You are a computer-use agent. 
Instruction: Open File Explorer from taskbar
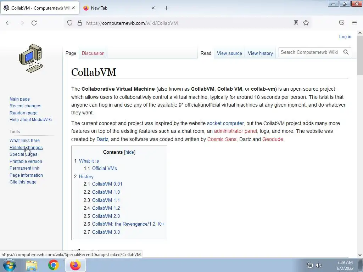click(x=32, y=265)
